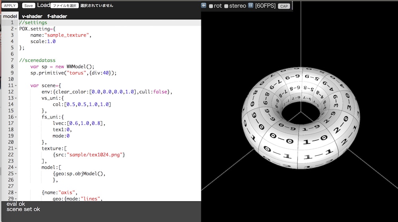Viewport: 398px width, 222px height.
Task: Click the CAP capture button
Action: click(x=284, y=6)
